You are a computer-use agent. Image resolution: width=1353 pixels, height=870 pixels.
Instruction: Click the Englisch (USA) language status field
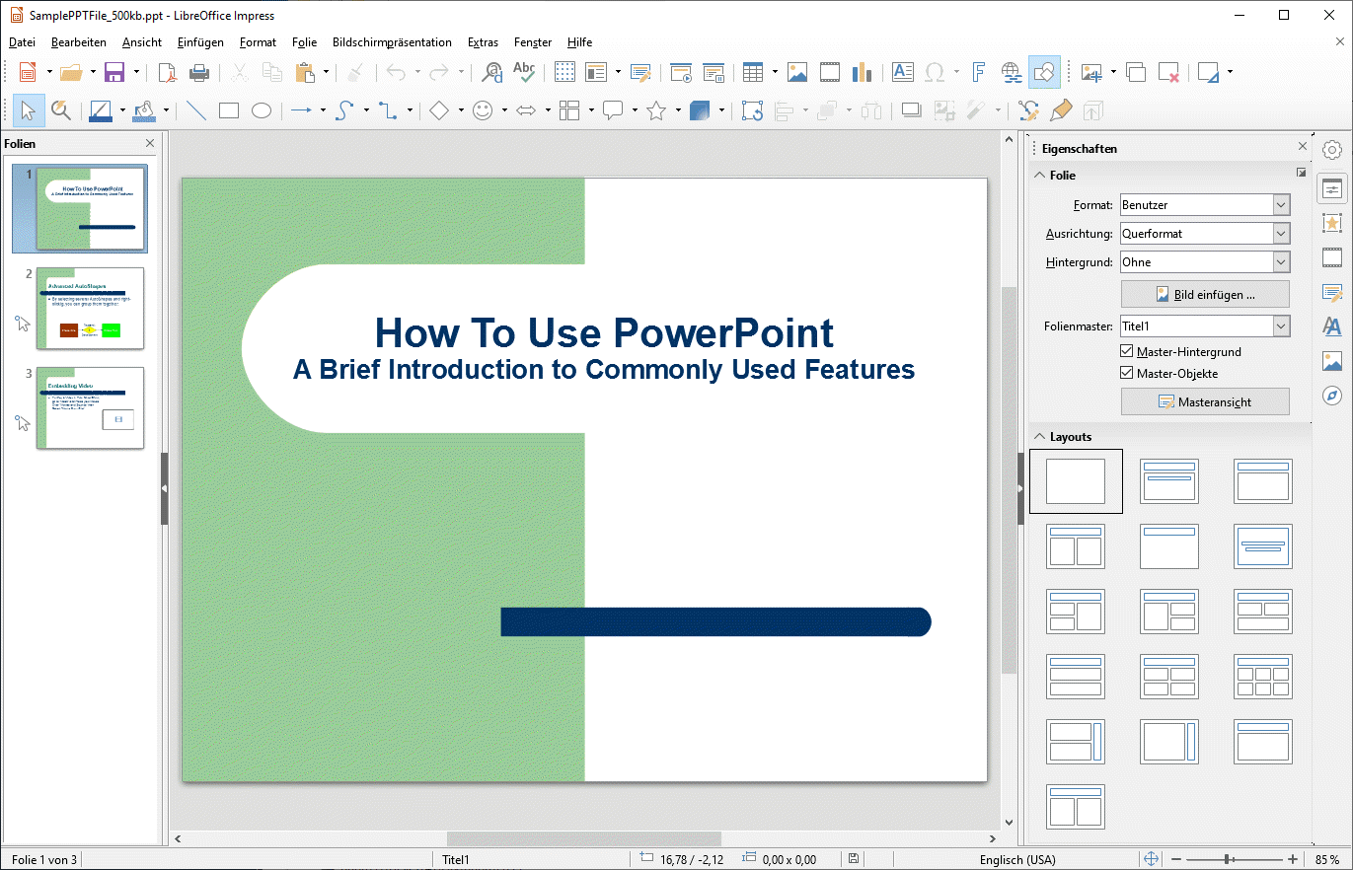[x=1017, y=859]
